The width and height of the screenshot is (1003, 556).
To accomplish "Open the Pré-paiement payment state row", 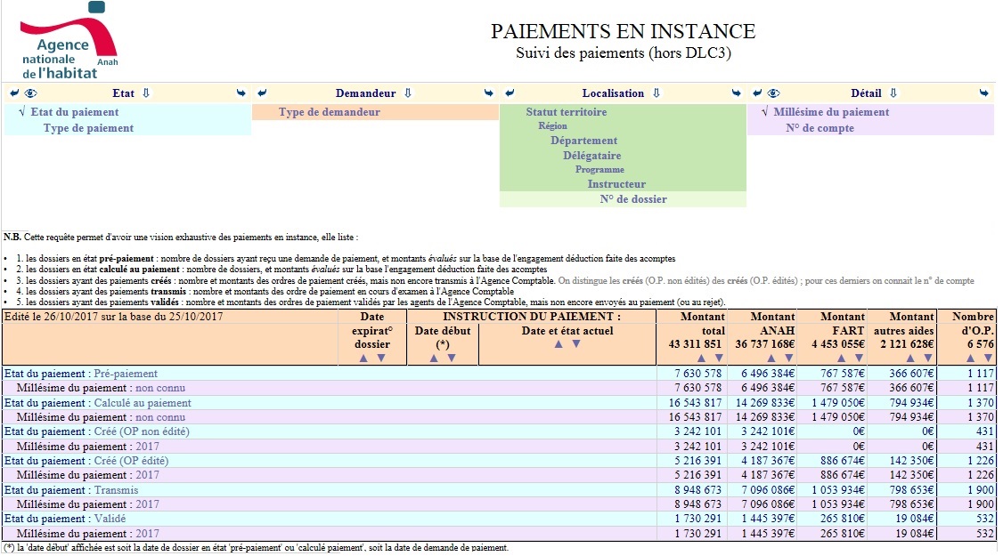I will pyautogui.click(x=498, y=374).
